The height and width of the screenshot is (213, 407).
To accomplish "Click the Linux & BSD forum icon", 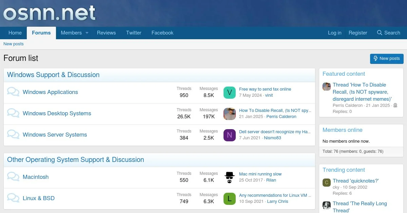I will pyautogui.click(x=13, y=198).
